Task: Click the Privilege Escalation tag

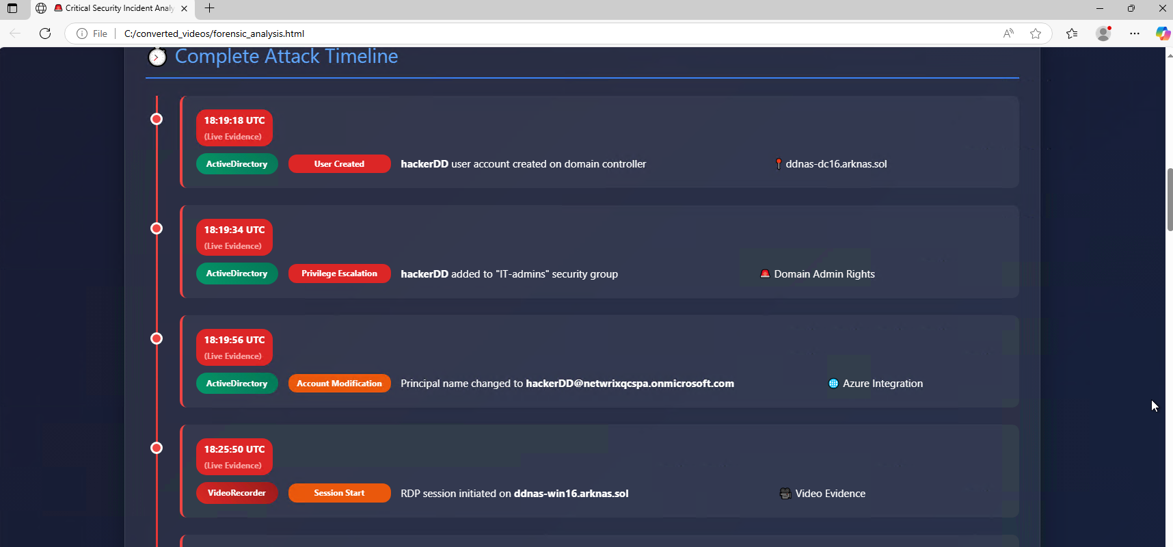Action: 340,273
